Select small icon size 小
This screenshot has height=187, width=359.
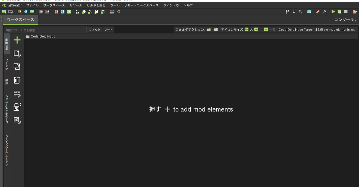(258, 30)
